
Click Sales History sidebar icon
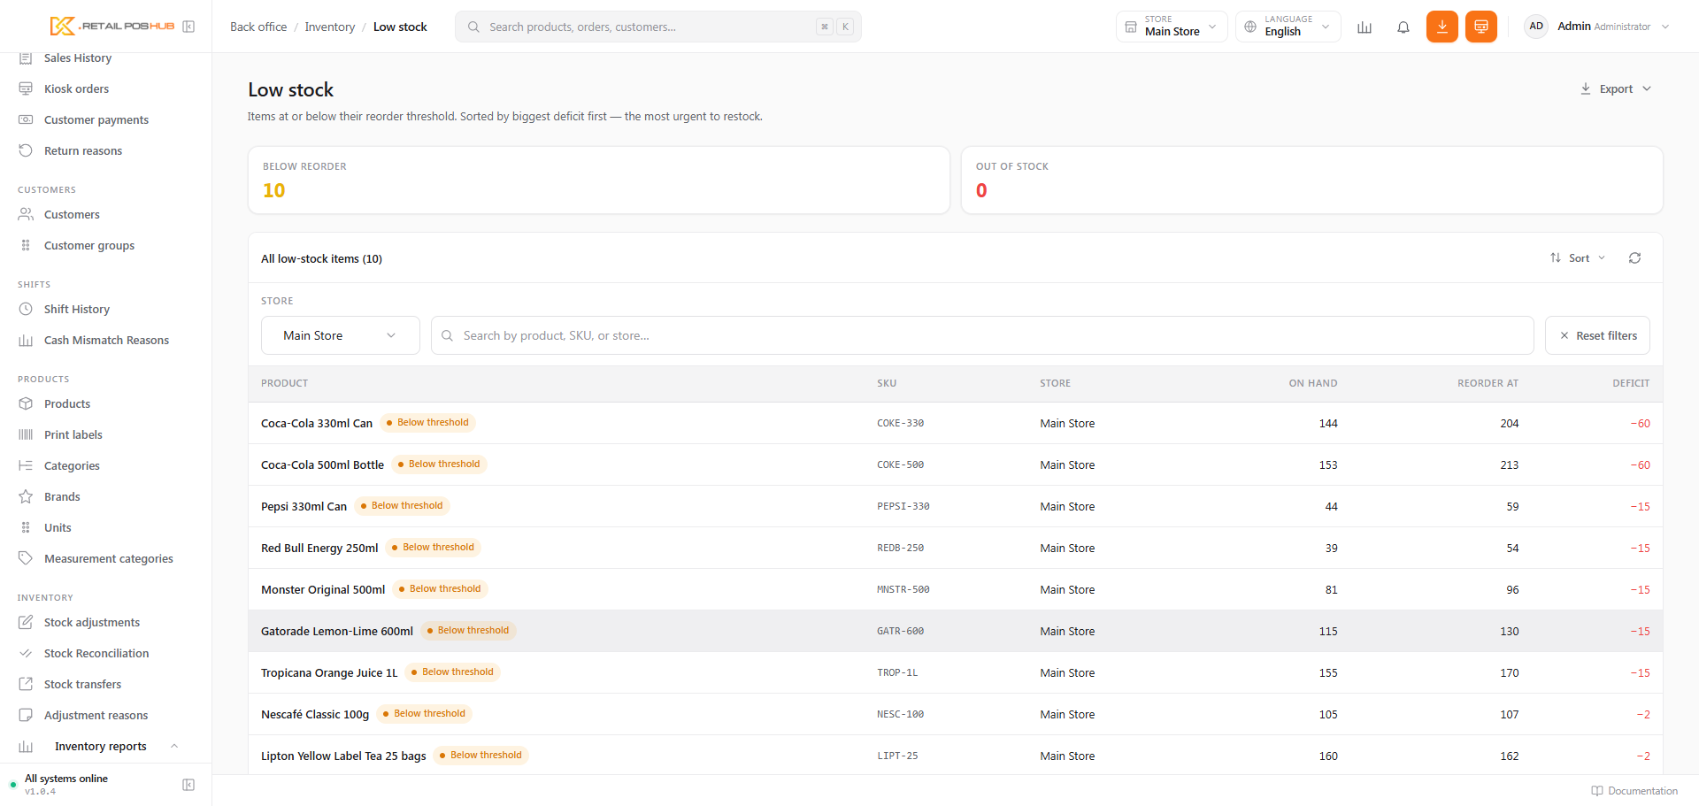[x=26, y=58]
